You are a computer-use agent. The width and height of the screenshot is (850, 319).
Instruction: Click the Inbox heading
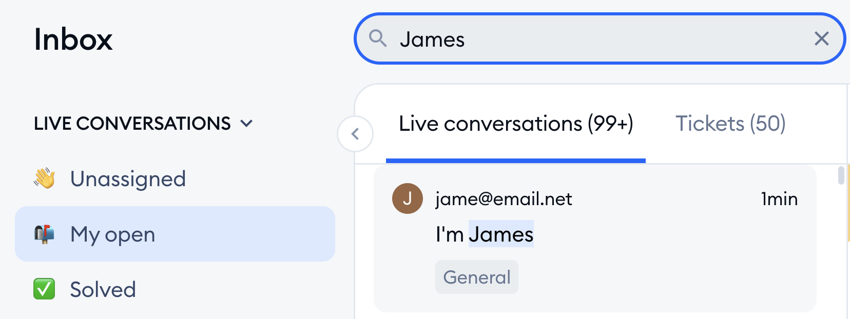click(x=73, y=39)
